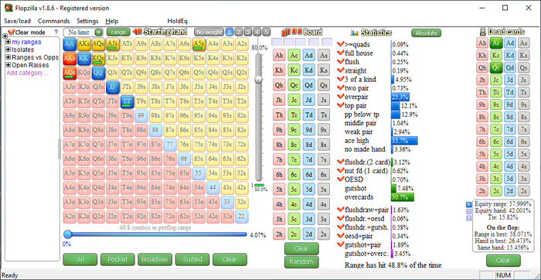Select weight slot 1
Viewport: 541px width, 280px height.
(x=230, y=32)
